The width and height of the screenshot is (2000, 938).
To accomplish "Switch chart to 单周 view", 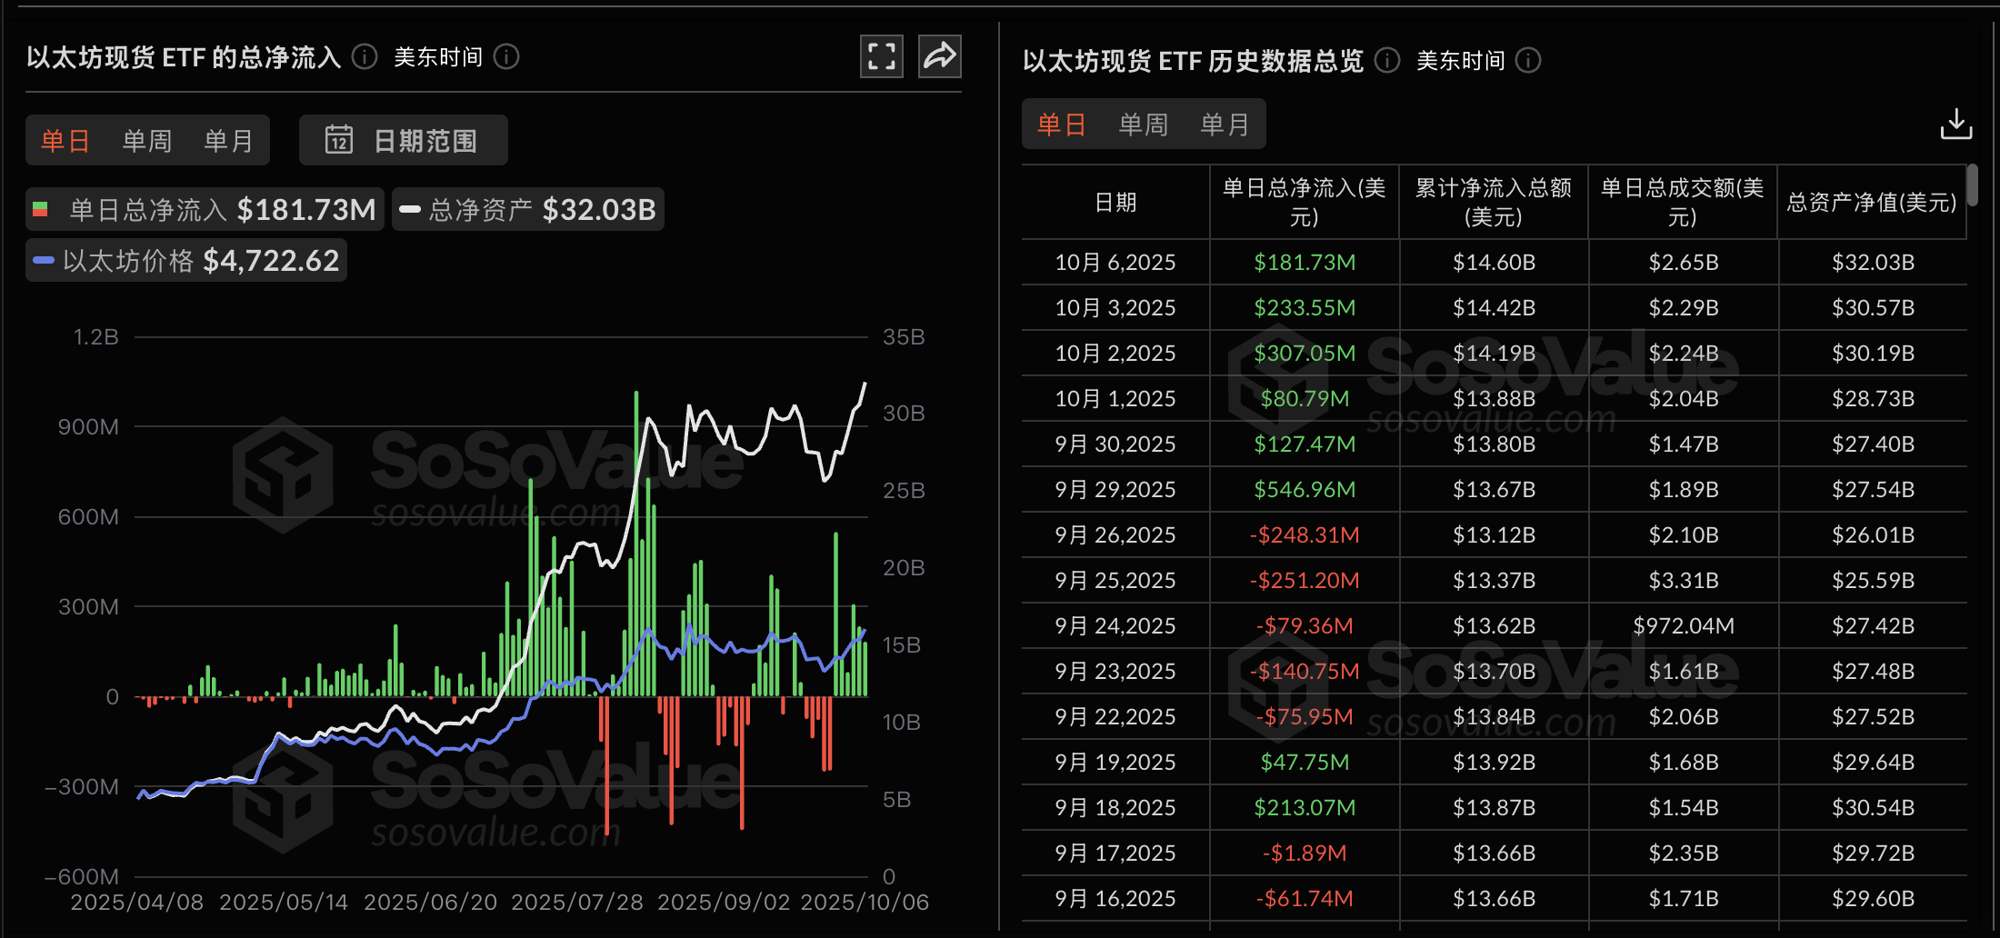I will (x=147, y=141).
